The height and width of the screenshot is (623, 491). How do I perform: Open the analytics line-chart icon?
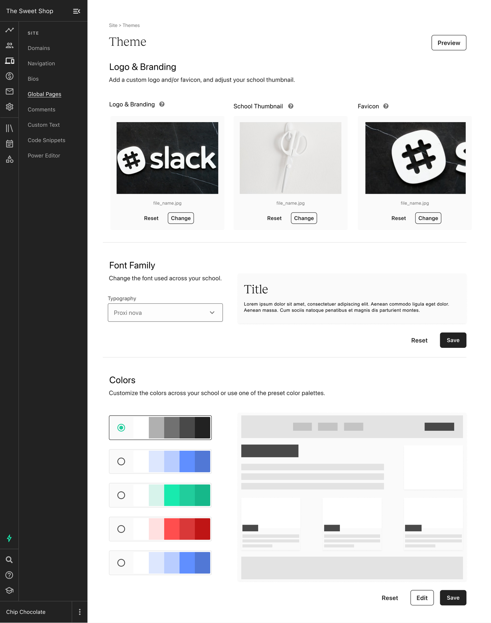pos(9,30)
